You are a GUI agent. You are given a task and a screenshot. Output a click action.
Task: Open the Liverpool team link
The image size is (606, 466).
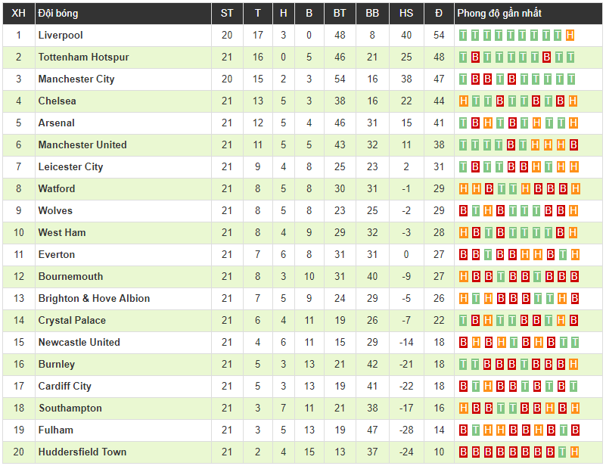pos(61,36)
